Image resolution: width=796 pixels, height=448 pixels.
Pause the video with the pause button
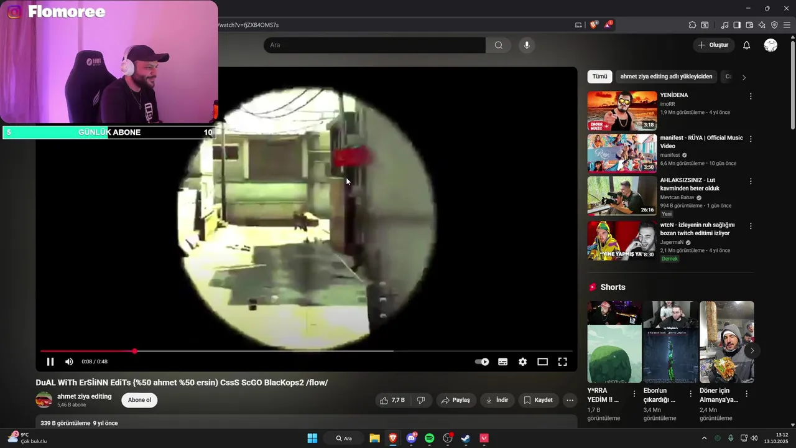point(50,362)
